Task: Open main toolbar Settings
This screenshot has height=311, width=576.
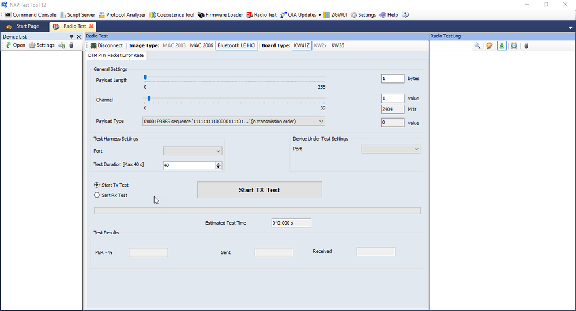Action: click(x=363, y=14)
